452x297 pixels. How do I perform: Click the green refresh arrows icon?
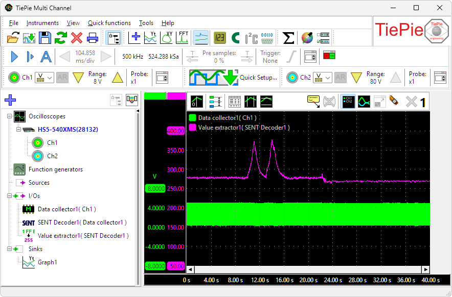coord(61,38)
